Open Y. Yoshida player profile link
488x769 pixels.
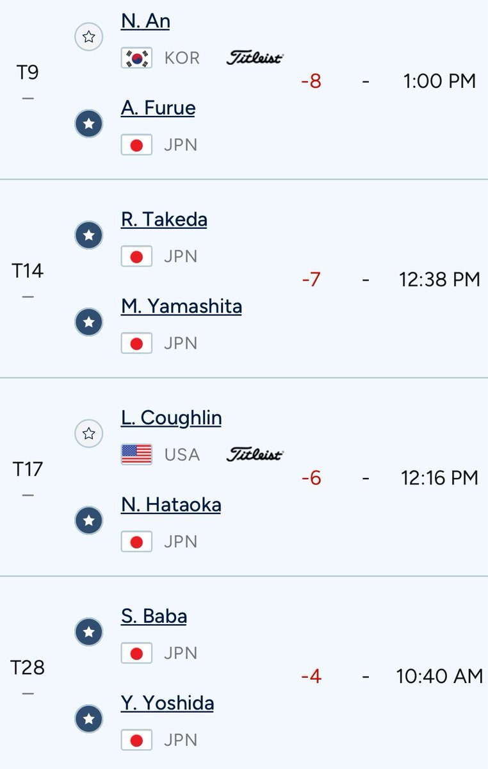(167, 703)
